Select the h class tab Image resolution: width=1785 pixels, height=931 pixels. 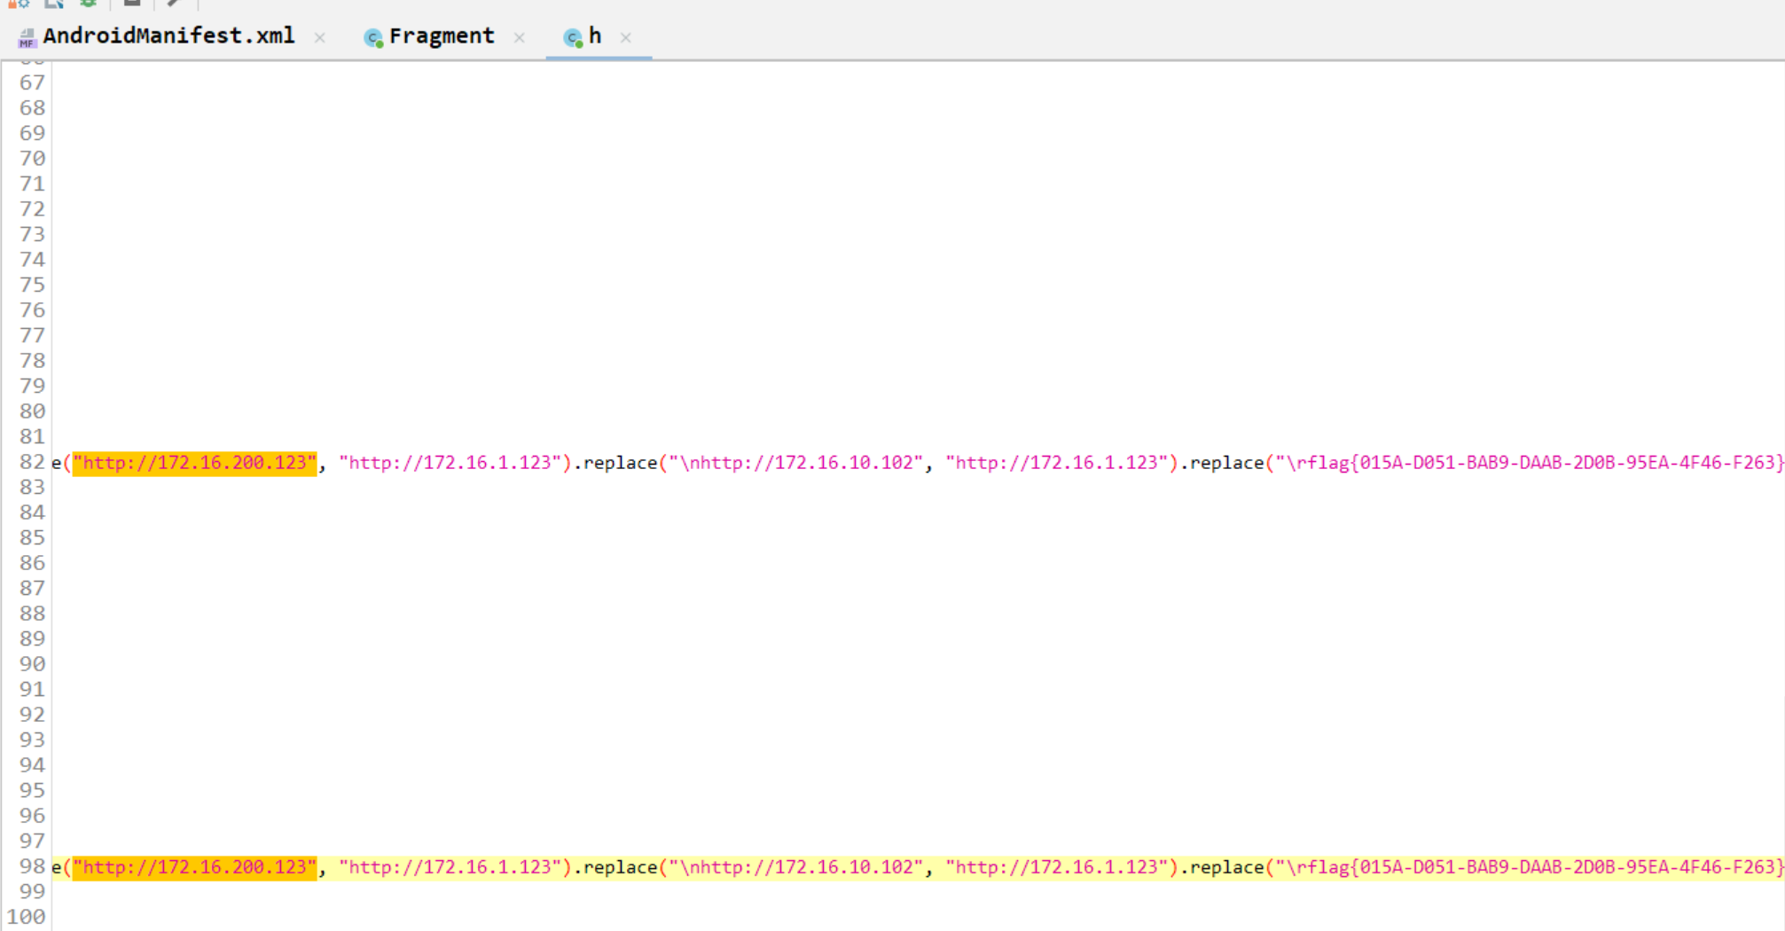(595, 36)
